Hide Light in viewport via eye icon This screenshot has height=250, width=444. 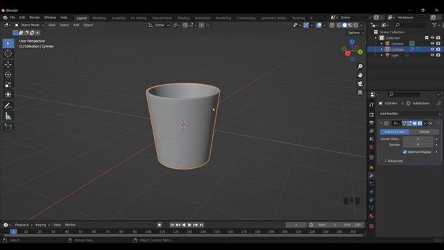[x=432, y=55]
